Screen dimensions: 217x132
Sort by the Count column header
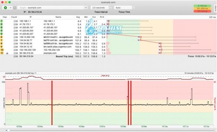click(14, 17)
